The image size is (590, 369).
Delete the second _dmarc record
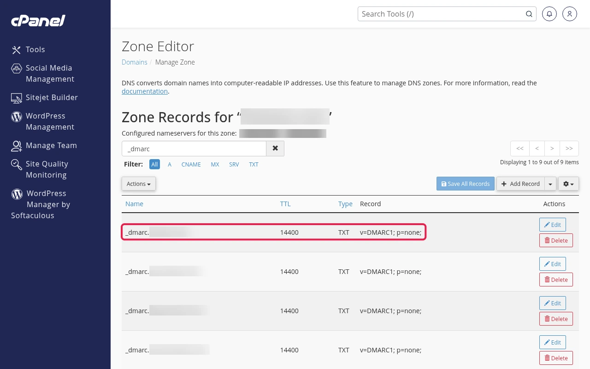pyautogui.click(x=556, y=280)
